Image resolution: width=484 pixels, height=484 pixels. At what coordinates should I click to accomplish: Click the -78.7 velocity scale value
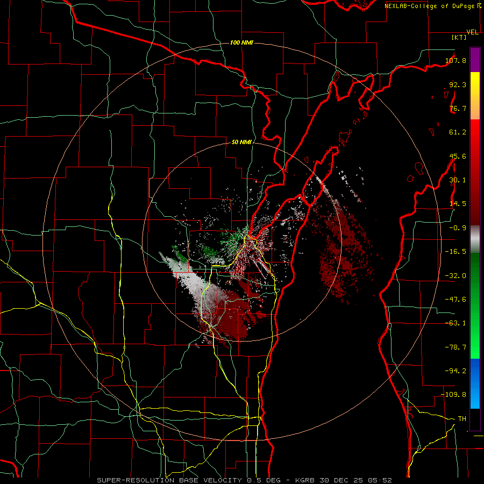click(x=455, y=347)
